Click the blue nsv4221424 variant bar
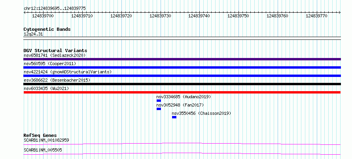Screen dimensions: 352x159 (x=182, y=76)
